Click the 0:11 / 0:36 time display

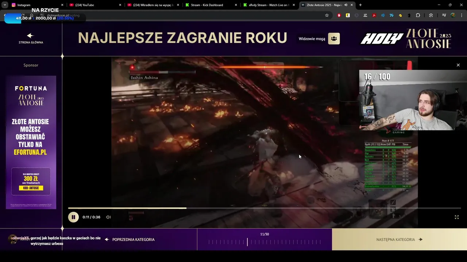pos(91,217)
